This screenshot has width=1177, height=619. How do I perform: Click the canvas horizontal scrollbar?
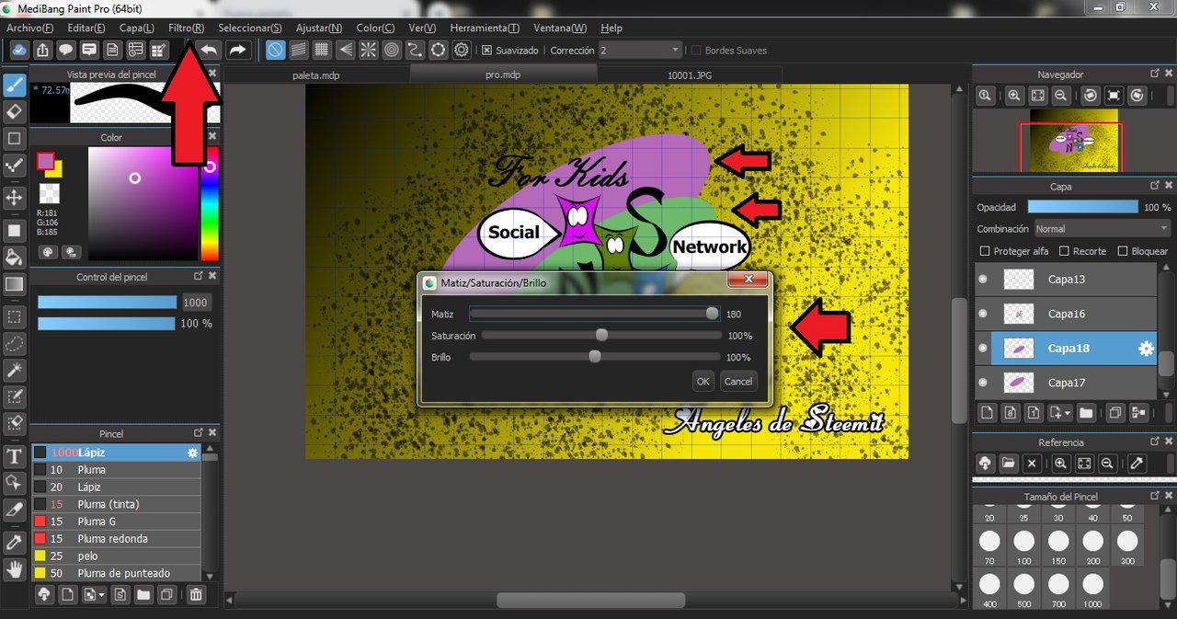point(591,600)
